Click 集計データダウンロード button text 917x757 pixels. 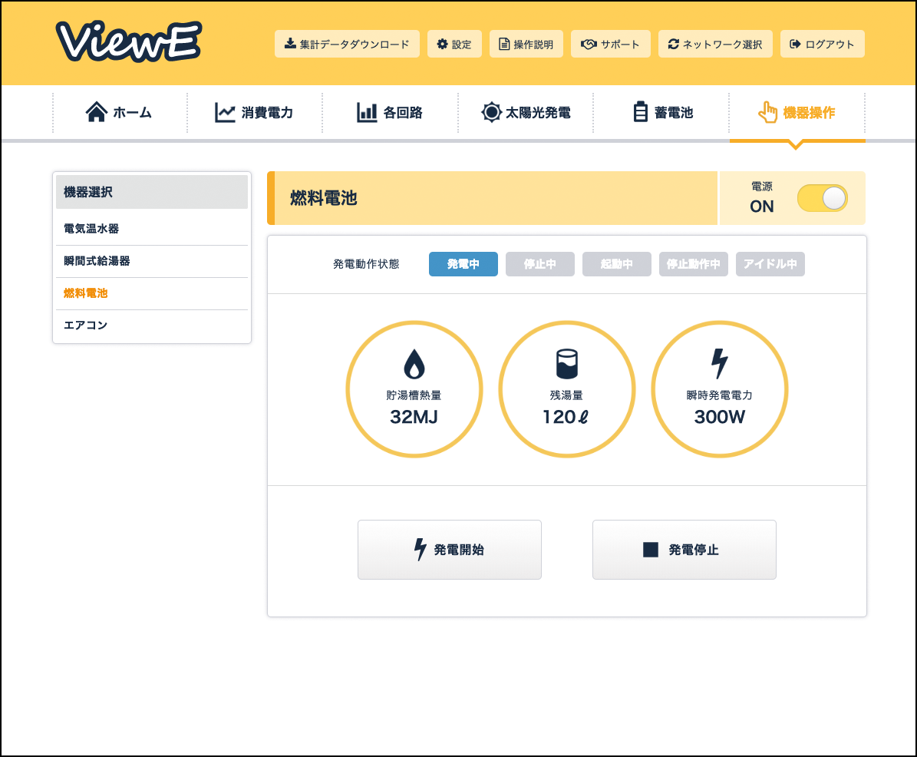[x=355, y=45]
